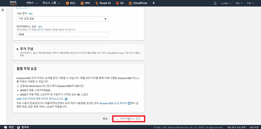Open the notifications bell

(215, 3)
